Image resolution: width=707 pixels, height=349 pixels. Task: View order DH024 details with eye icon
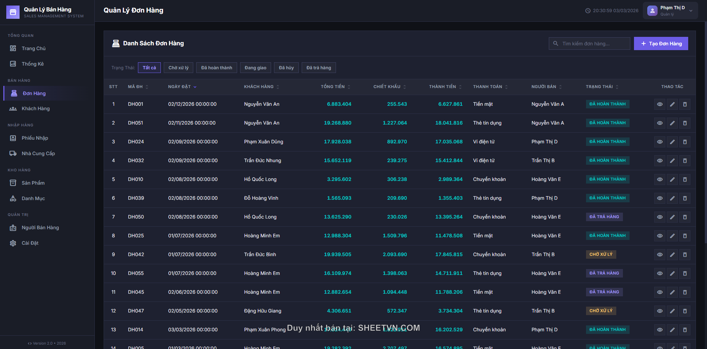[659, 142]
